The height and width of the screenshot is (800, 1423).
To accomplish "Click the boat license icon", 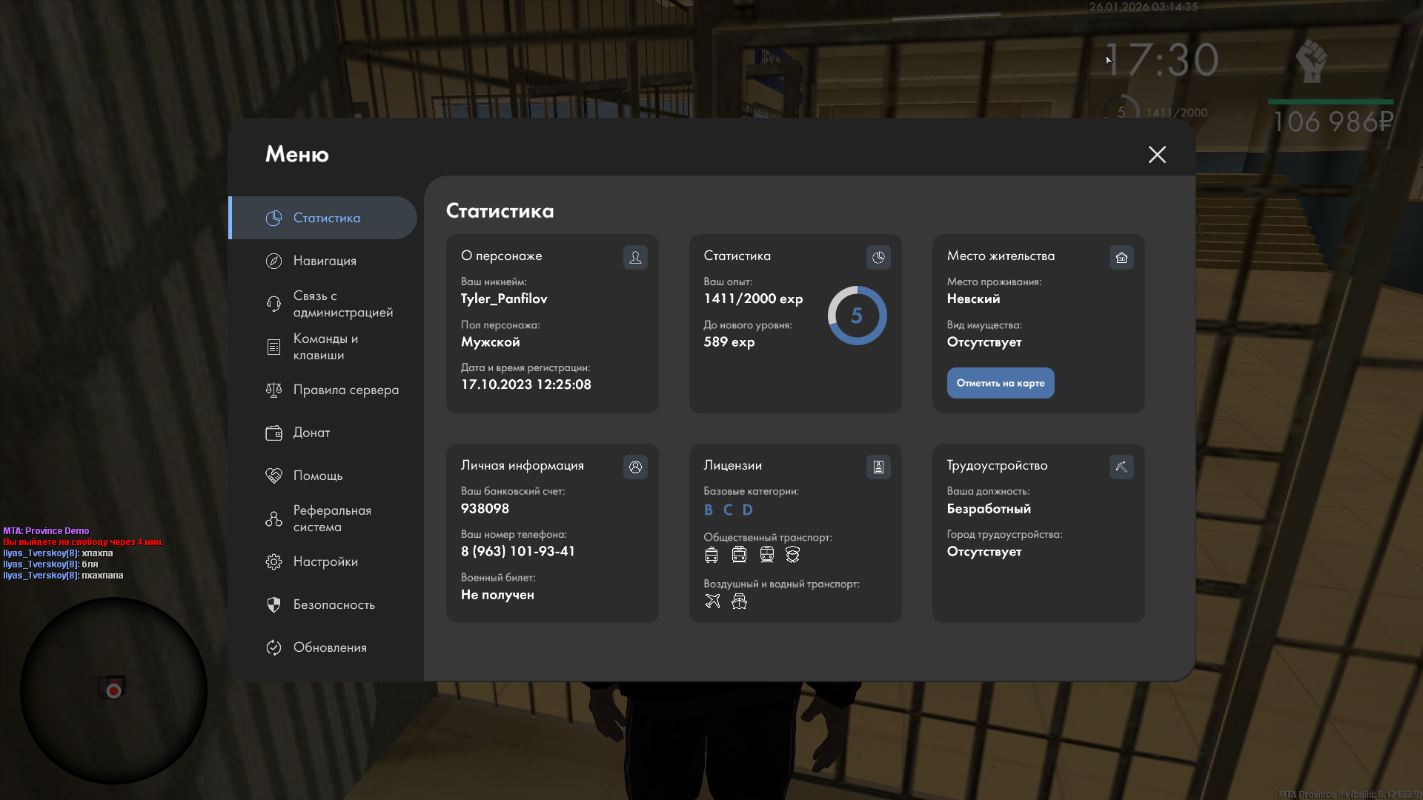I will pos(739,601).
